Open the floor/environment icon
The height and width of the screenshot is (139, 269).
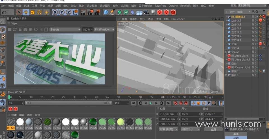pyautogui.click(x=139, y=12)
